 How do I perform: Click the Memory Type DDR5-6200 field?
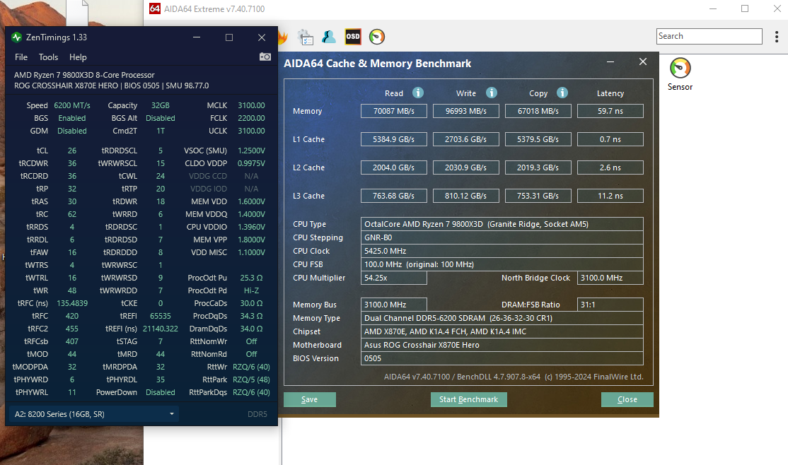pyautogui.click(x=502, y=318)
